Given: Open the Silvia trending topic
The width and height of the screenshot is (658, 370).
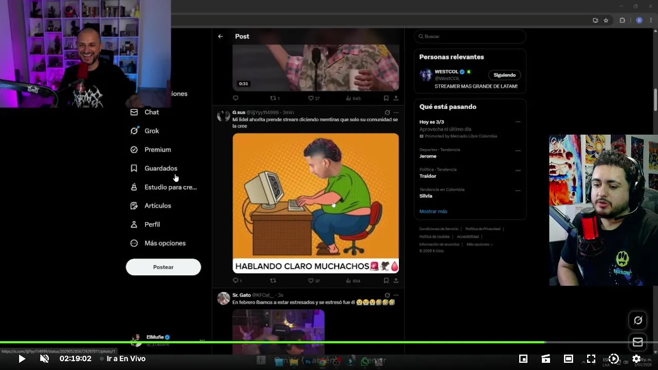Looking at the screenshot, I should [x=426, y=196].
